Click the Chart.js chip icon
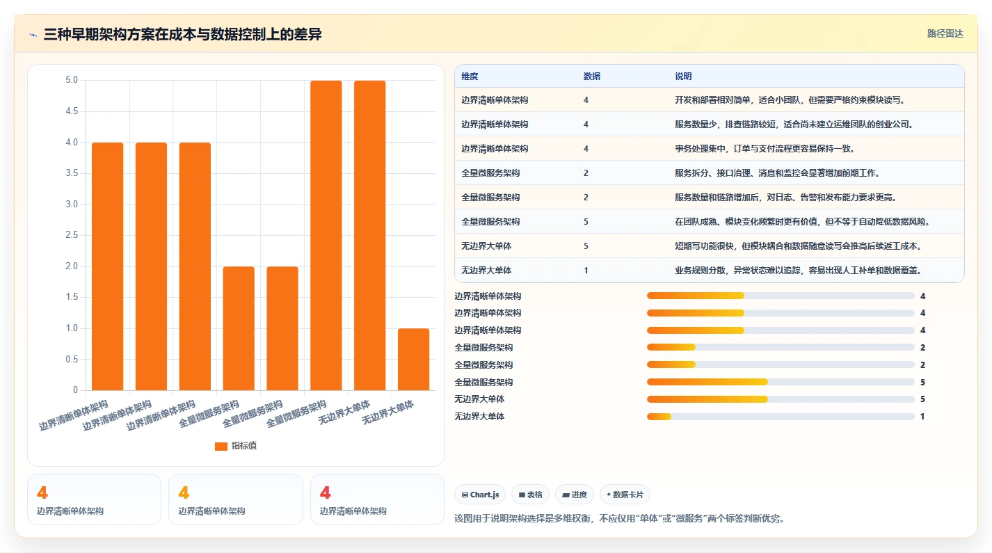Image resolution: width=992 pixels, height=553 pixels. [x=465, y=495]
